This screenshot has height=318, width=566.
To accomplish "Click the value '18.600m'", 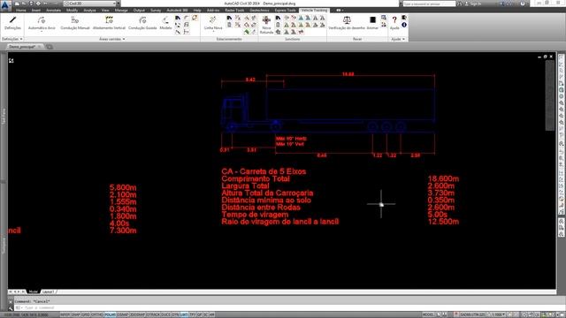I will tap(443, 178).
